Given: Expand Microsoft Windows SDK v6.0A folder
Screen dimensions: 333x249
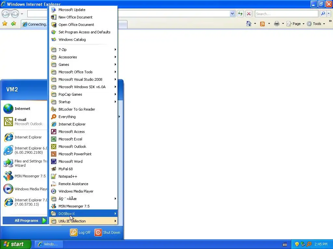Looking at the screenshot, I should [83, 87].
